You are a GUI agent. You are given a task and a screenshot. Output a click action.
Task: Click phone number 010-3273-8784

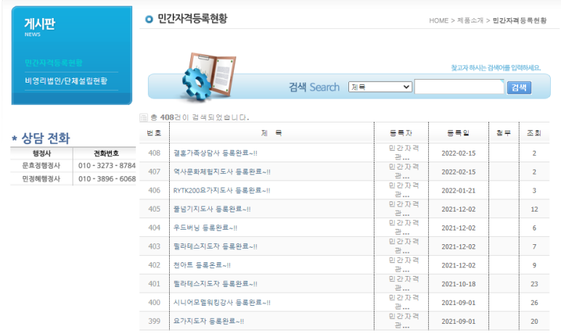click(107, 166)
